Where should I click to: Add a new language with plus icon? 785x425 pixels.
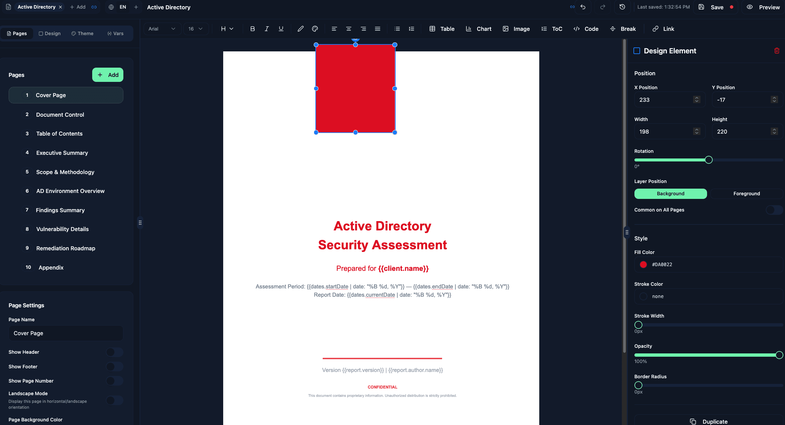[x=136, y=7]
